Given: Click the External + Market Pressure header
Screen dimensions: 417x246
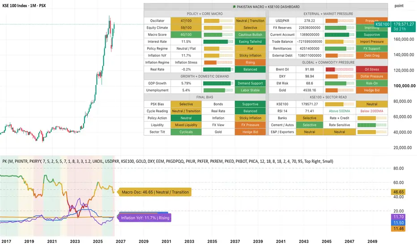Looking at the screenshot, I should 328,14.
